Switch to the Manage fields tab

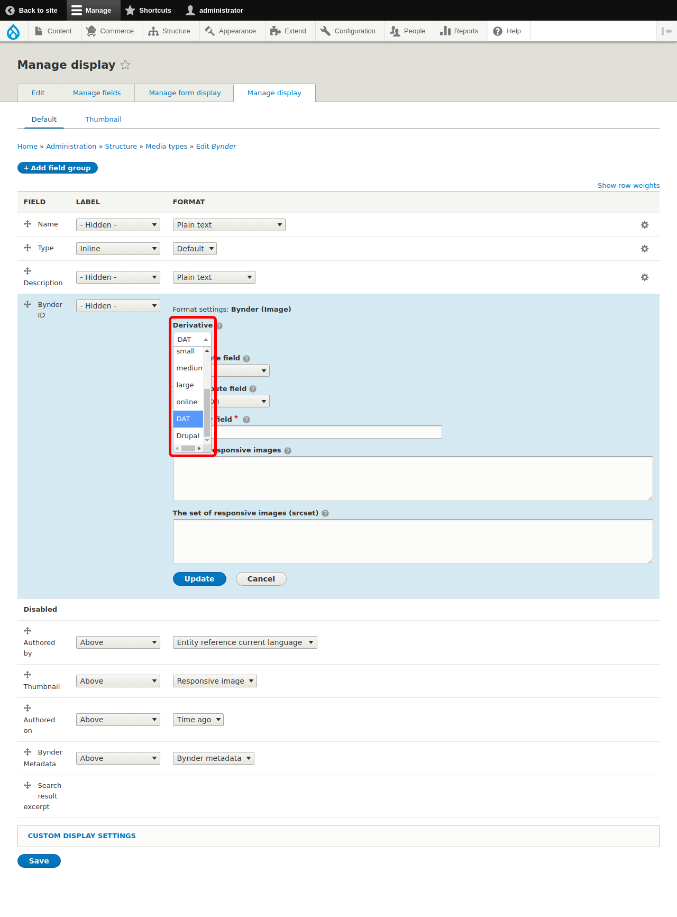pos(97,93)
